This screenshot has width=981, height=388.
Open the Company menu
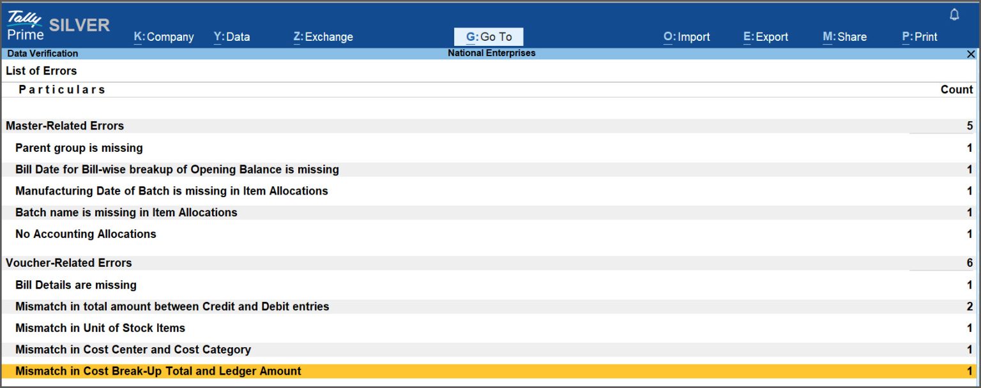coord(163,36)
